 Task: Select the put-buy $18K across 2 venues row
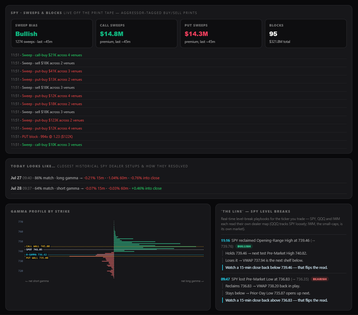(179, 104)
